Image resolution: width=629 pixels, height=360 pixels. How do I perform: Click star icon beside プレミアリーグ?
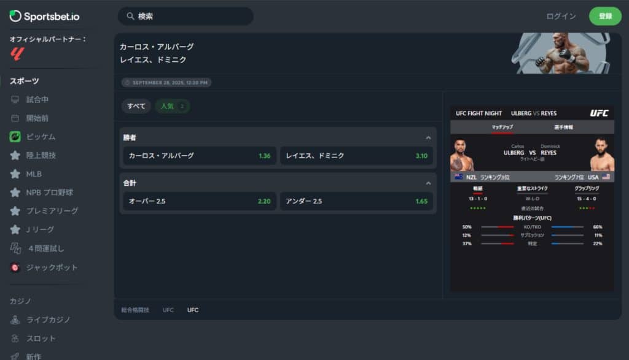(x=15, y=210)
